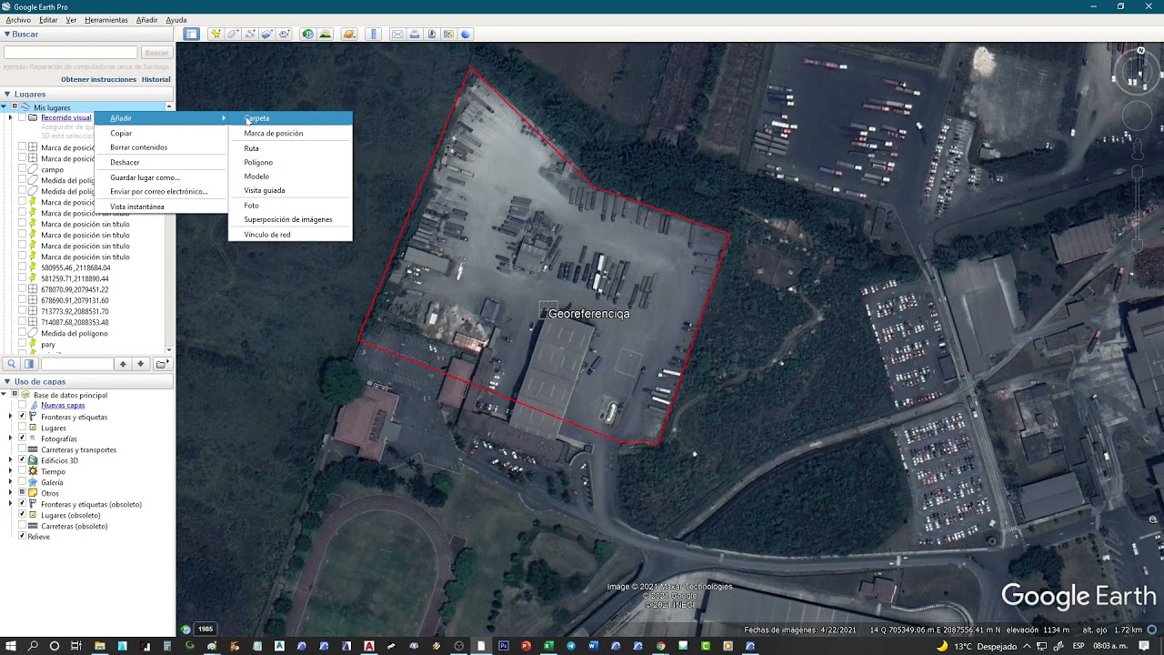
Task: Click the 1985 historical imagery button
Action: click(x=206, y=629)
